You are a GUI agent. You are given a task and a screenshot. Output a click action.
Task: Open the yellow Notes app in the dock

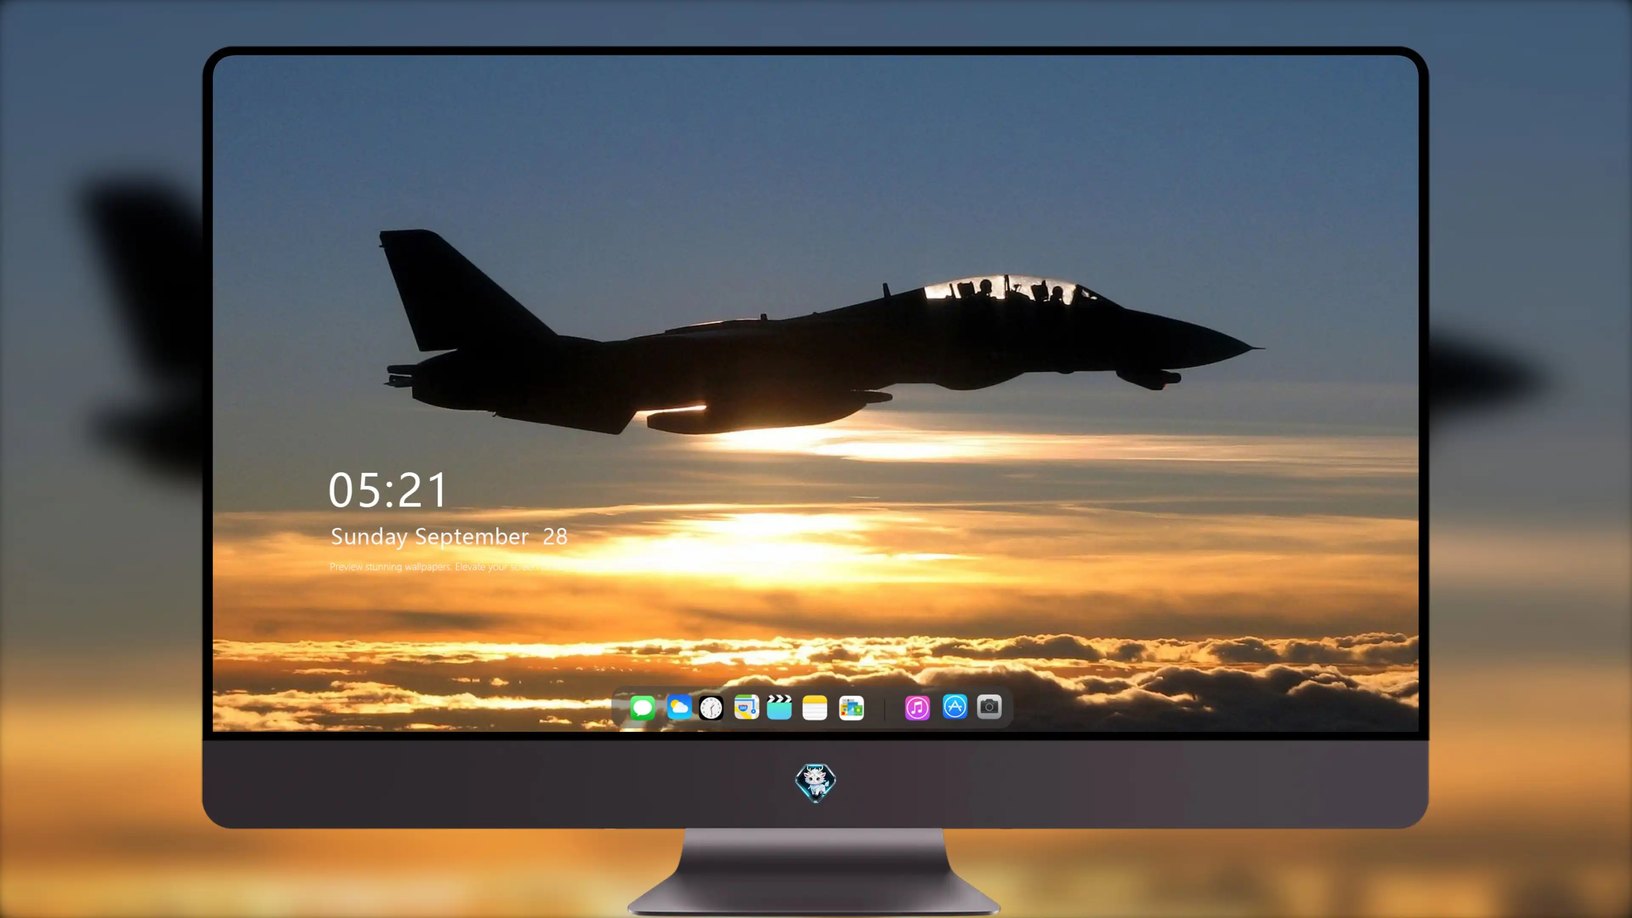click(x=815, y=707)
